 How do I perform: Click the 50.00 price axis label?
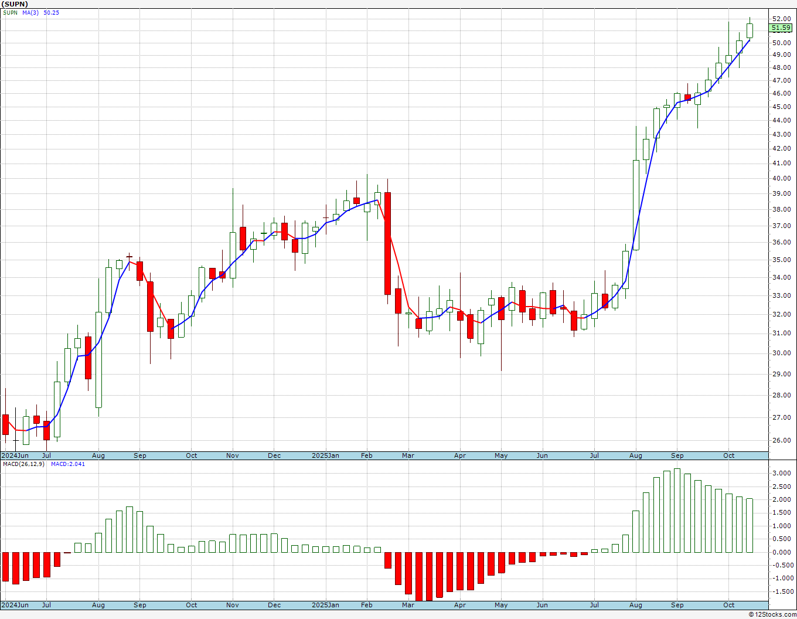point(781,43)
